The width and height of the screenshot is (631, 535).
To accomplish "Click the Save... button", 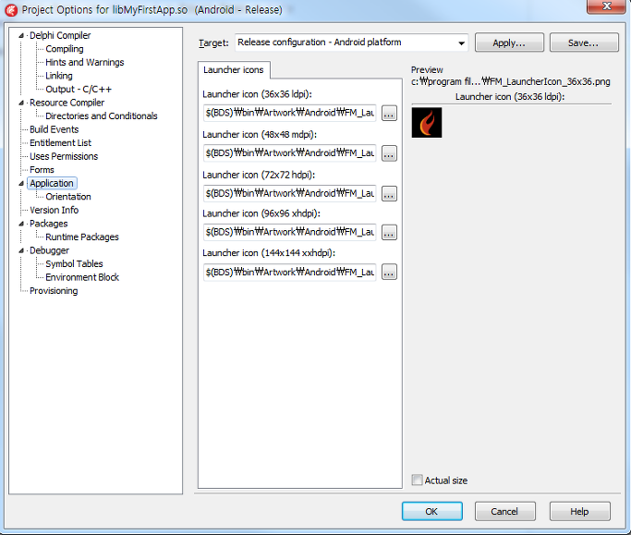I will click(584, 43).
